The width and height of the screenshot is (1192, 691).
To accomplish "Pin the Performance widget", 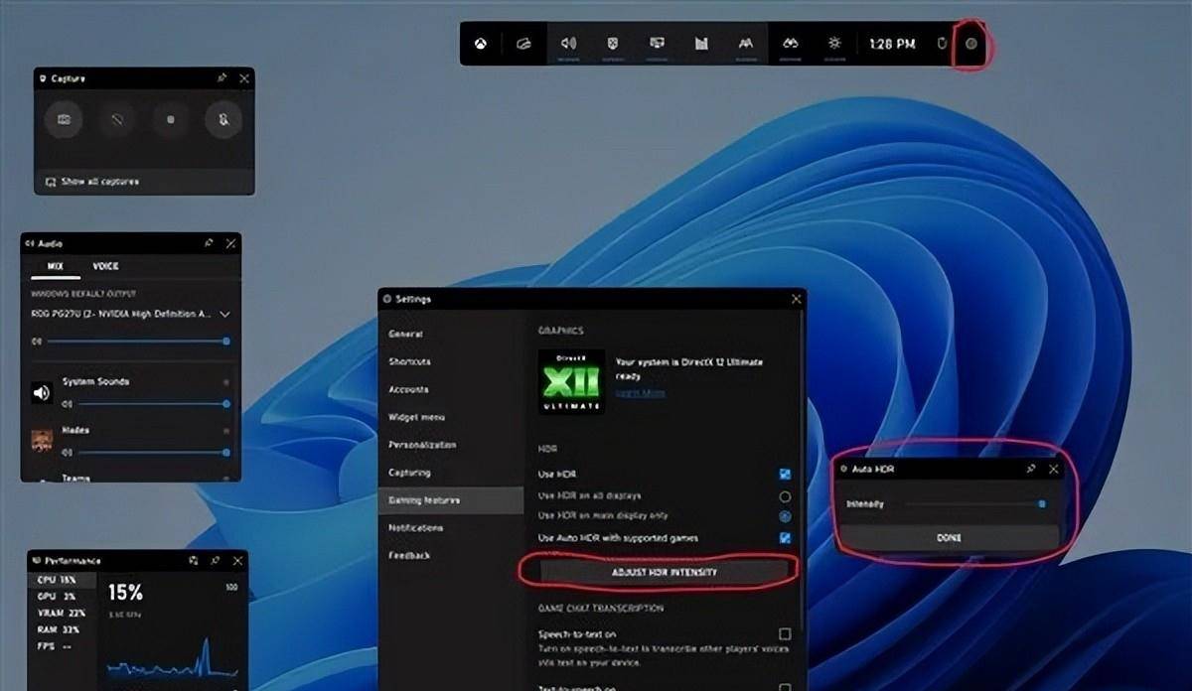I will point(215,561).
